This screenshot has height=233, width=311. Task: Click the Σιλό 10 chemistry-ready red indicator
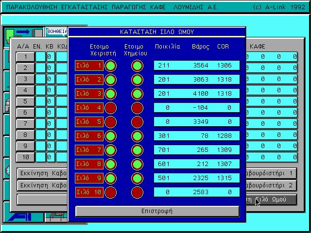point(138,192)
